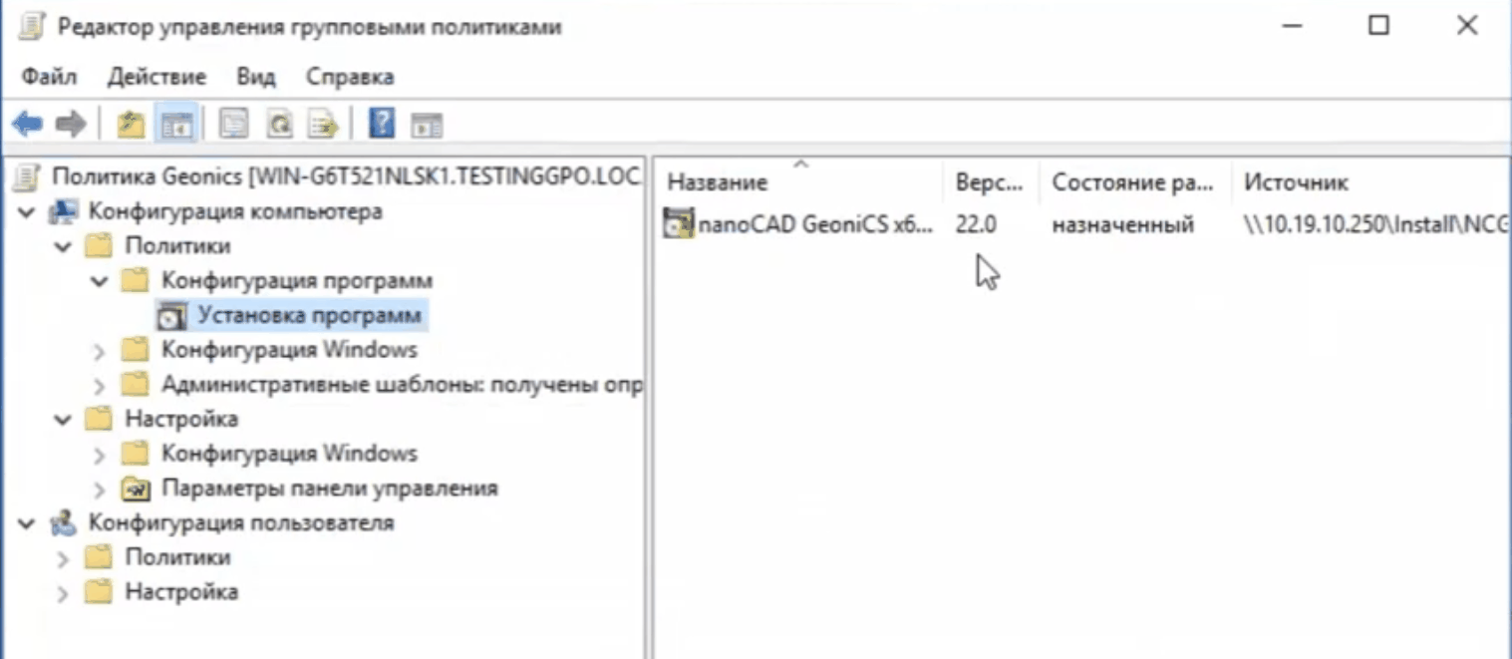This screenshot has height=659, width=1512.
Task: Click the blue Back arrow in toolbar
Action: coord(27,125)
